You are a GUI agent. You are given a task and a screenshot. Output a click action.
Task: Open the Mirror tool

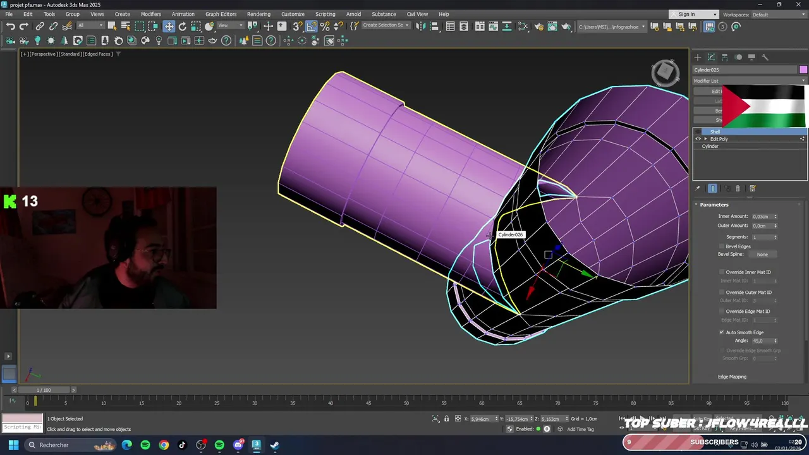[420, 27]
